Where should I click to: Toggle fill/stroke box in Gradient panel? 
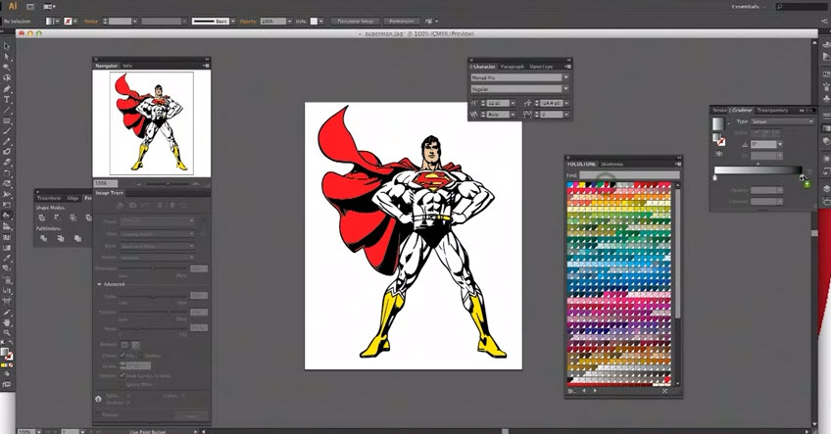719,139
